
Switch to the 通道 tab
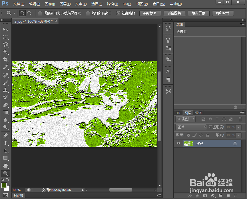(198, 113)
